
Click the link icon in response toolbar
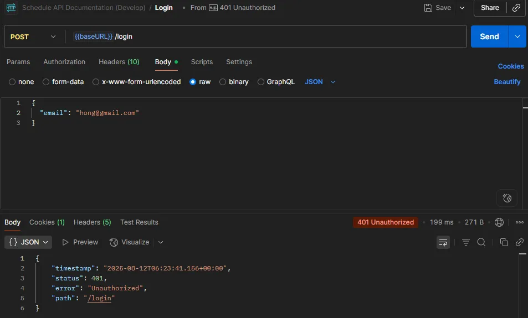pos(519,242)
